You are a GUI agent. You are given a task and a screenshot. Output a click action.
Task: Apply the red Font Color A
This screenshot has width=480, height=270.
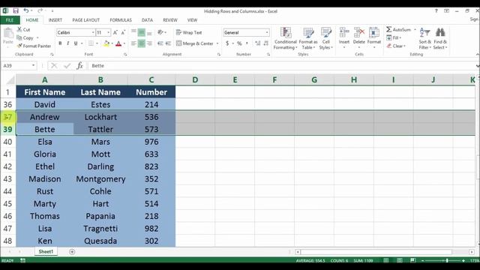point(118,43)
